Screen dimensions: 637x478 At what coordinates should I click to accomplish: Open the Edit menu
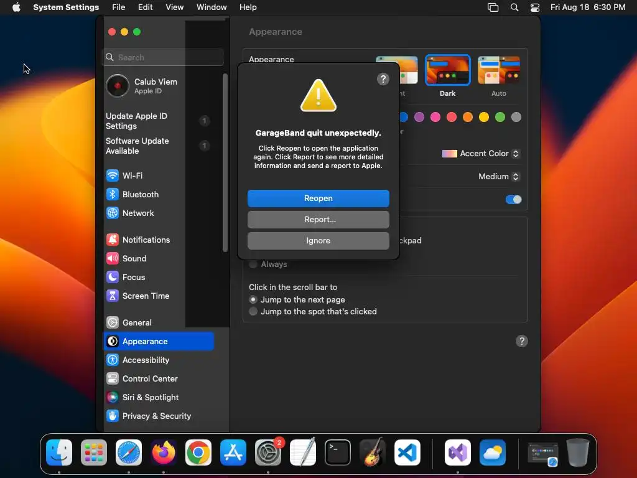coord(145,7)
